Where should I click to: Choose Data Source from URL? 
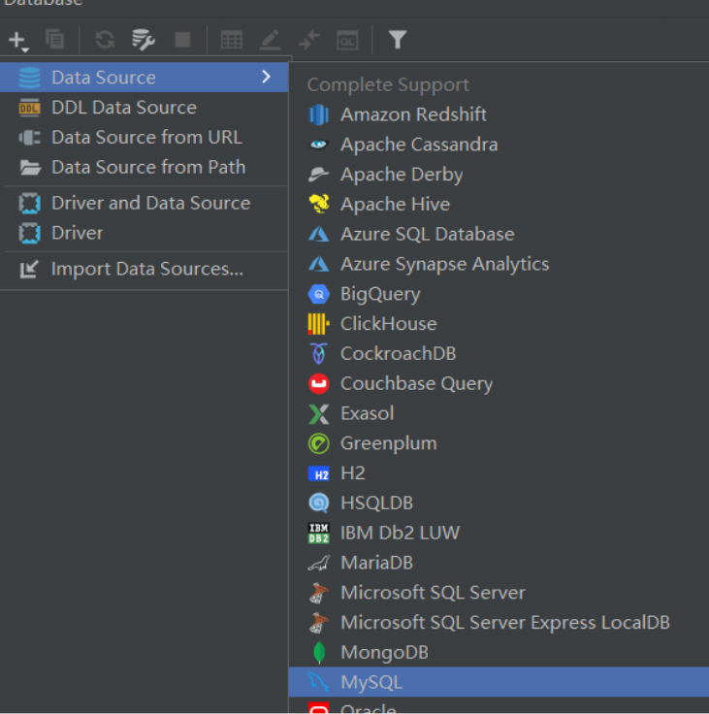[x=144, y=138]
